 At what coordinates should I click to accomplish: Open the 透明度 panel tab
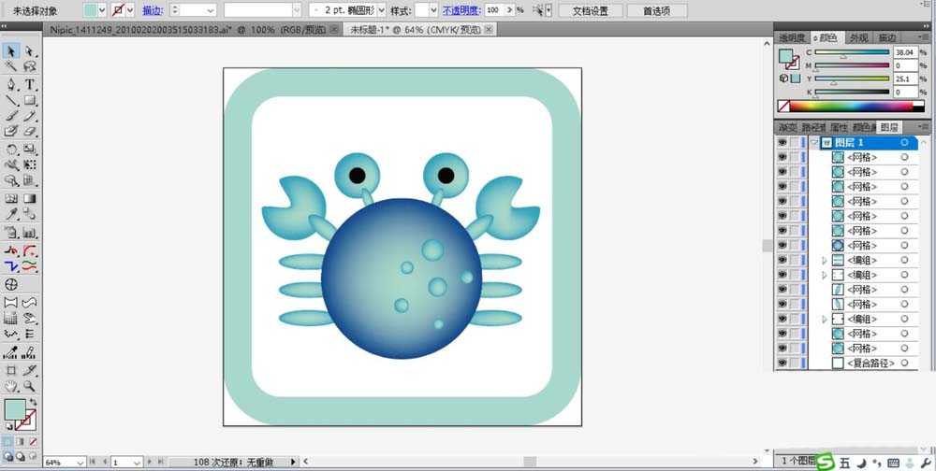click(792, 37)
